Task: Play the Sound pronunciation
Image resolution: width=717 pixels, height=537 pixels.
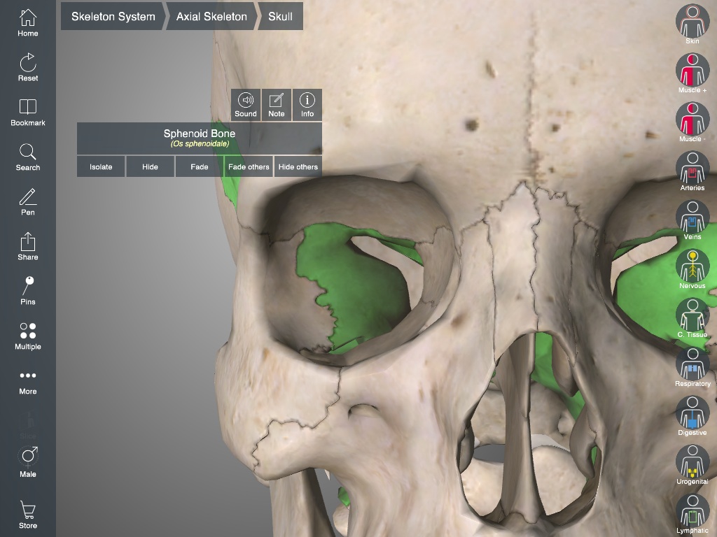Action: (x=246, y=104)
